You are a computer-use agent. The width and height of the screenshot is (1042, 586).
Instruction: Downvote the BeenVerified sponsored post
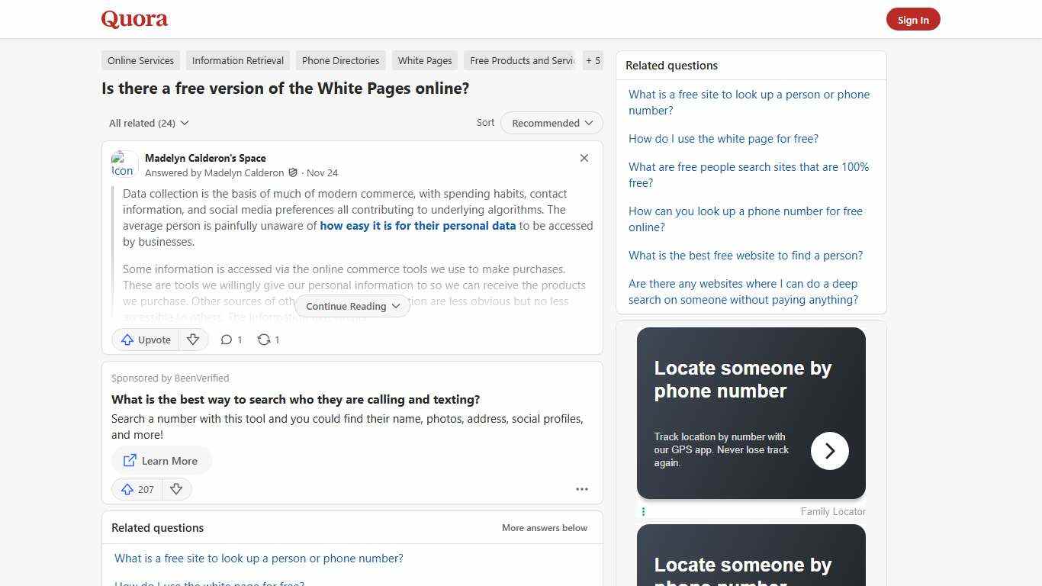point(176,489)
